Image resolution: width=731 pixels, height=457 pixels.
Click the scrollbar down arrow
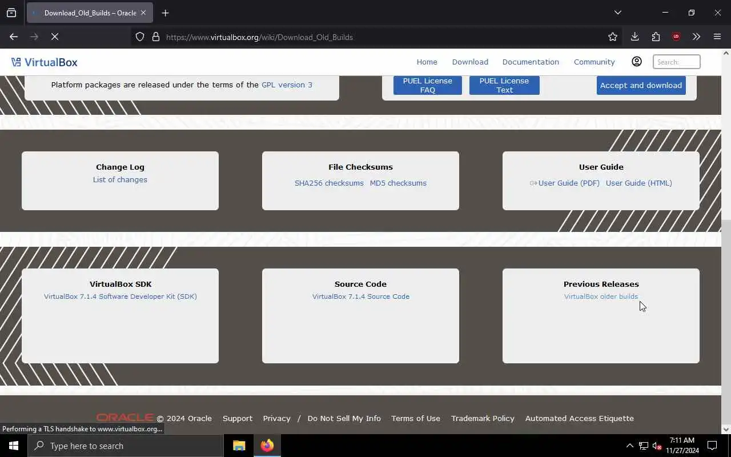coord(726,430)
